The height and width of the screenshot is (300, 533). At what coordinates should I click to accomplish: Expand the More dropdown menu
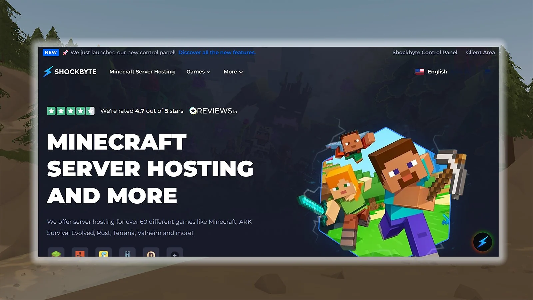(233, 72)
